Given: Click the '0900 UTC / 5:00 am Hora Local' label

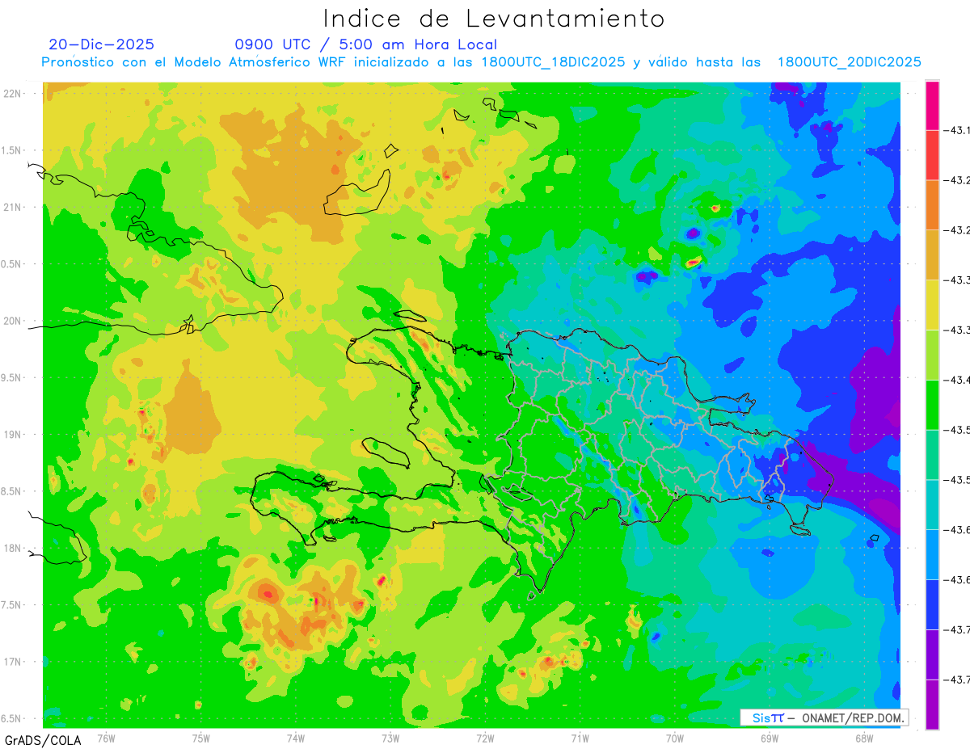Looking at the screenshot, I should 366,44.
